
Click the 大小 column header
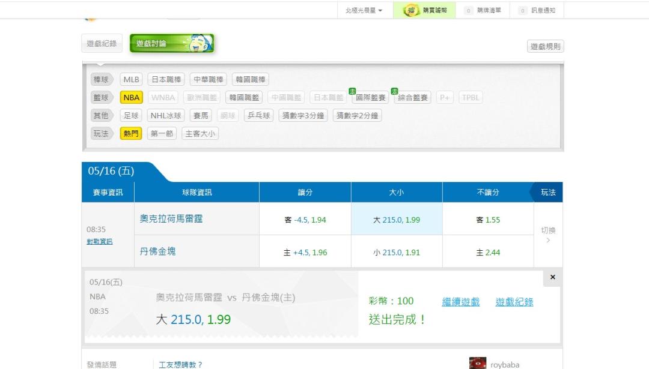(397, 192)
